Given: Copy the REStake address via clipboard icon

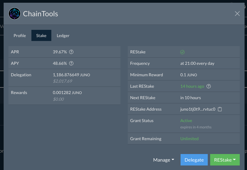Looking at the screenshot, I should pos(220,109).
